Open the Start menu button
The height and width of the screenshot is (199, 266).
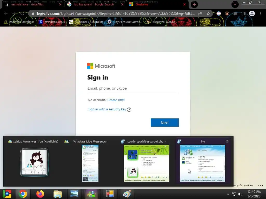(7, 194)
